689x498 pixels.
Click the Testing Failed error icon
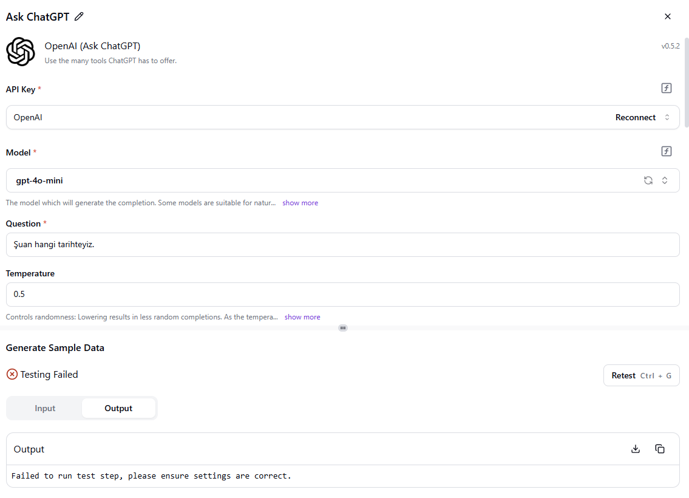click(12, 375)
